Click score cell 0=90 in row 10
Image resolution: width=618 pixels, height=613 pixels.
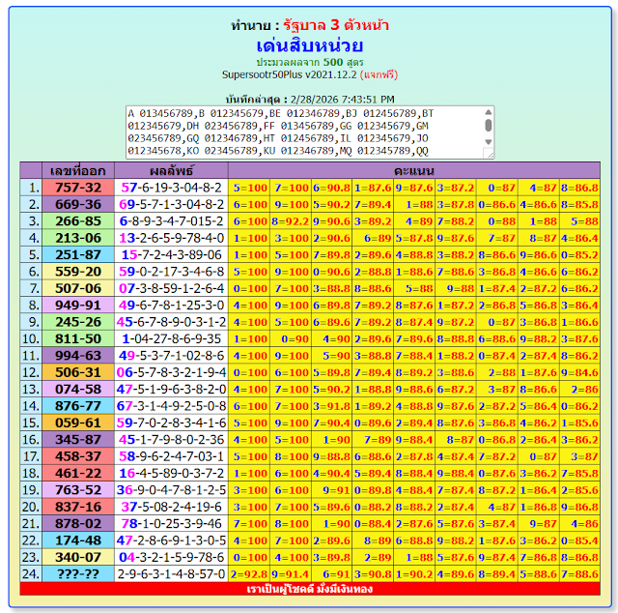(291, 338)
